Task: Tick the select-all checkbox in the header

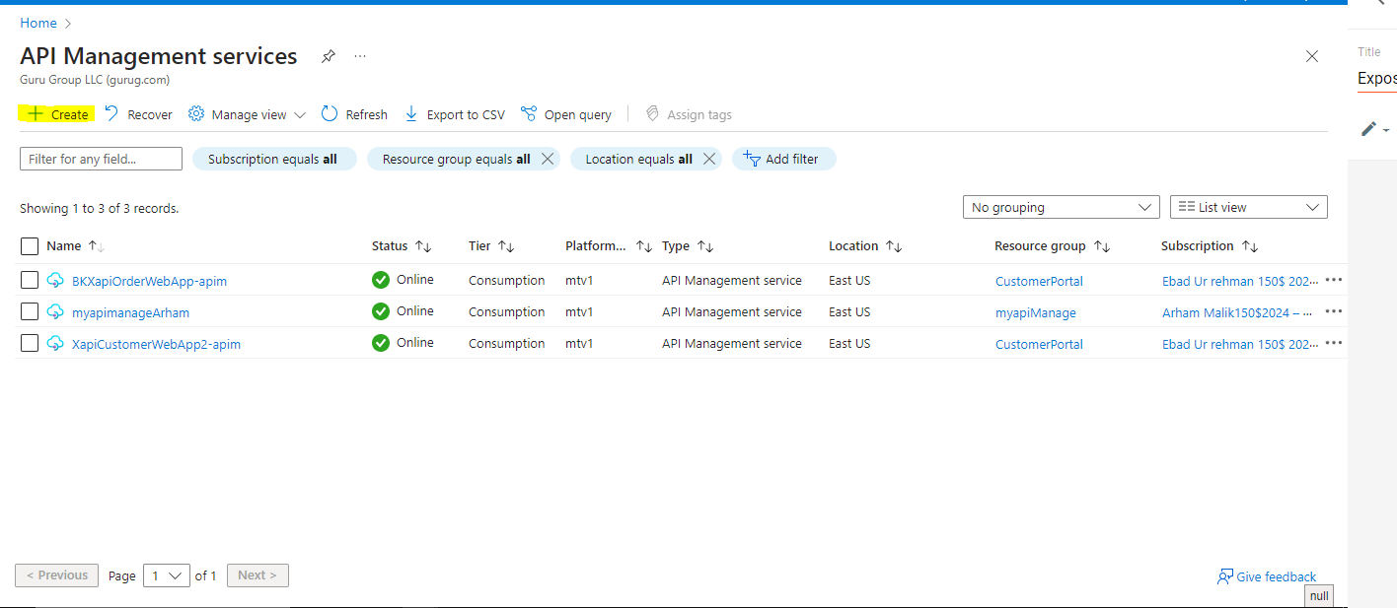Action: (30, 246)
